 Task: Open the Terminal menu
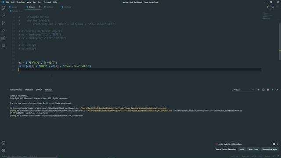pos(47,2)
